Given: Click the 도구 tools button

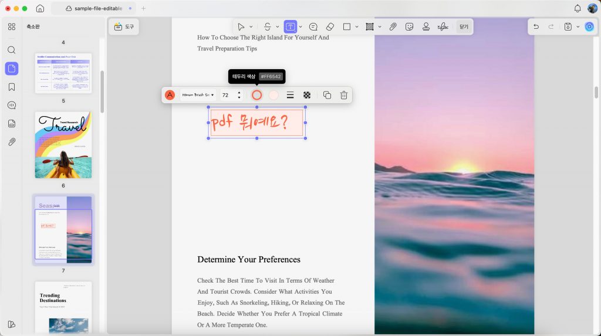Looking at the screenshot, I should [x=124, y=27].
